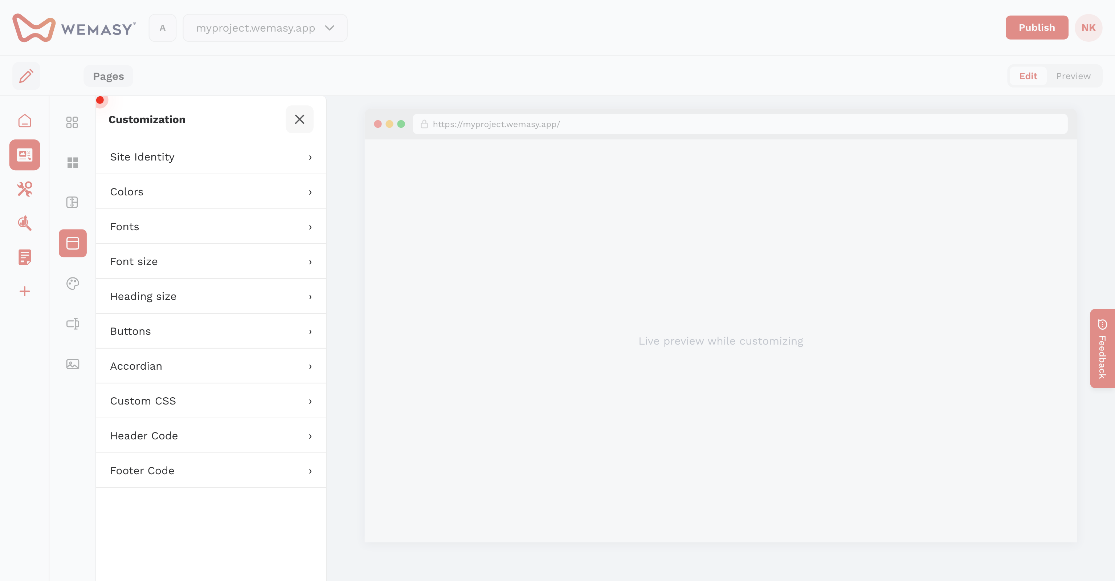
Task: Select the highlighted page builder sidebar icon
Action: pos(25,155)
